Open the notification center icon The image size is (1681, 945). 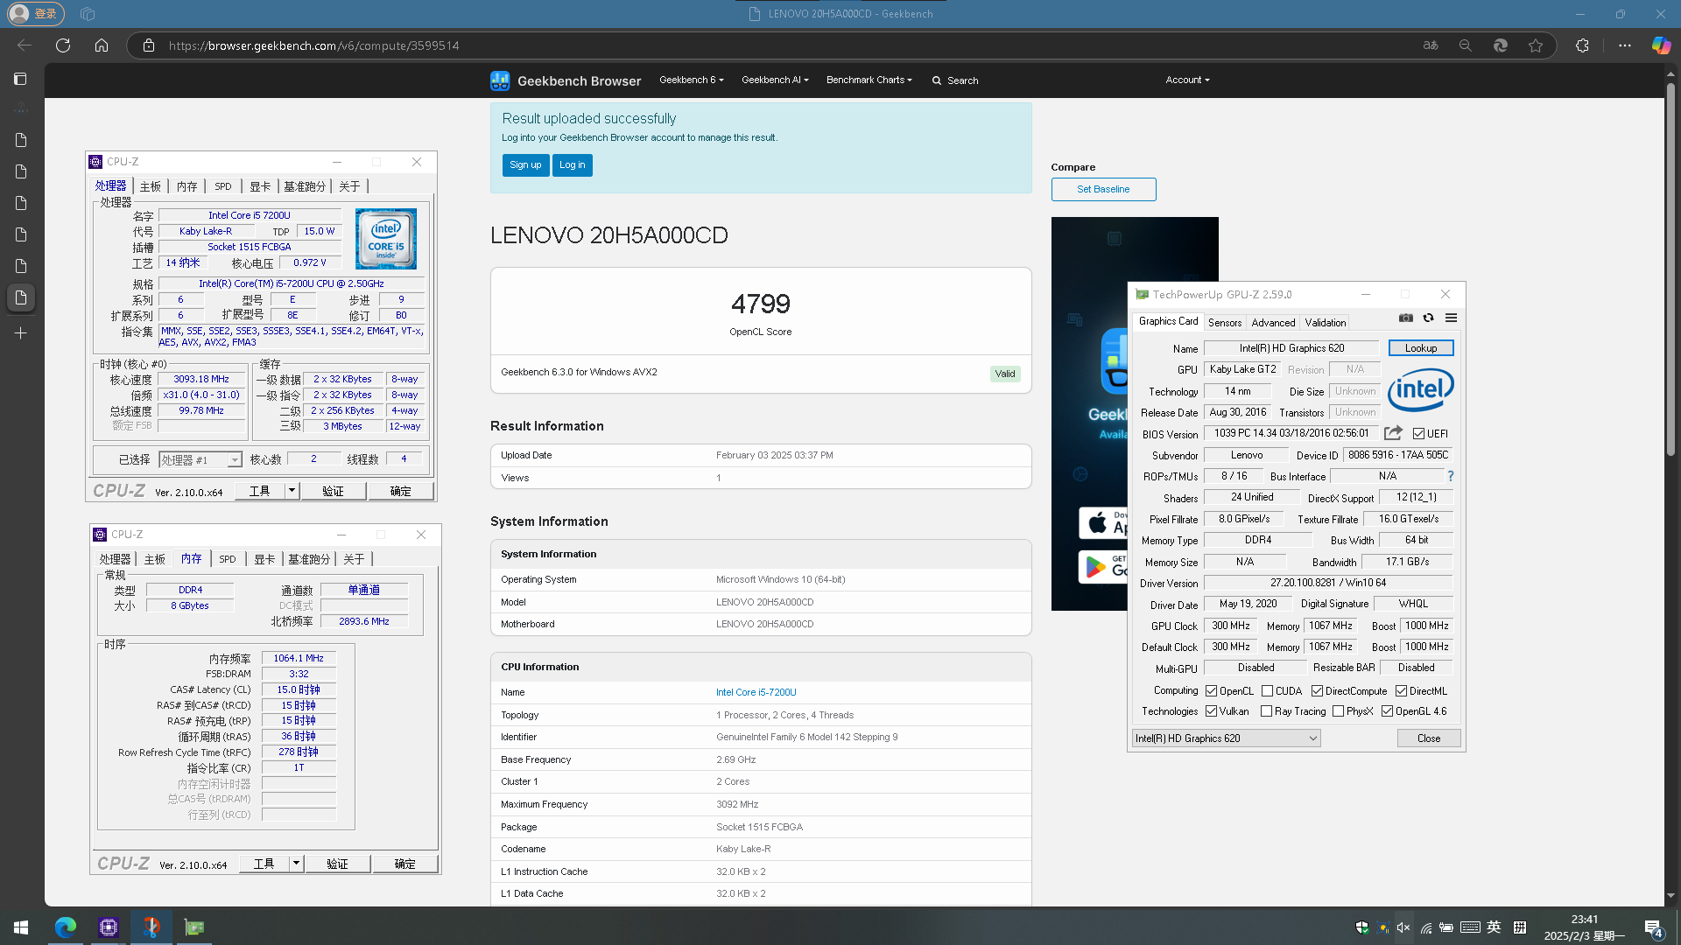click(1654, 927)
